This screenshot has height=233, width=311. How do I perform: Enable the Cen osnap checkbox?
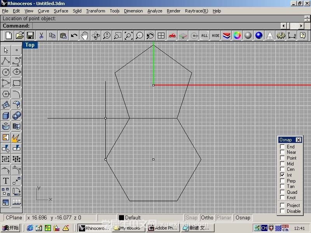pyautogui.click(x=282, y=169)
